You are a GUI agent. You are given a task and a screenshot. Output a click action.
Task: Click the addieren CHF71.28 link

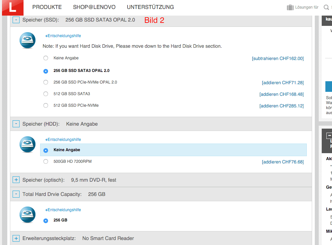tap(283, 83)
